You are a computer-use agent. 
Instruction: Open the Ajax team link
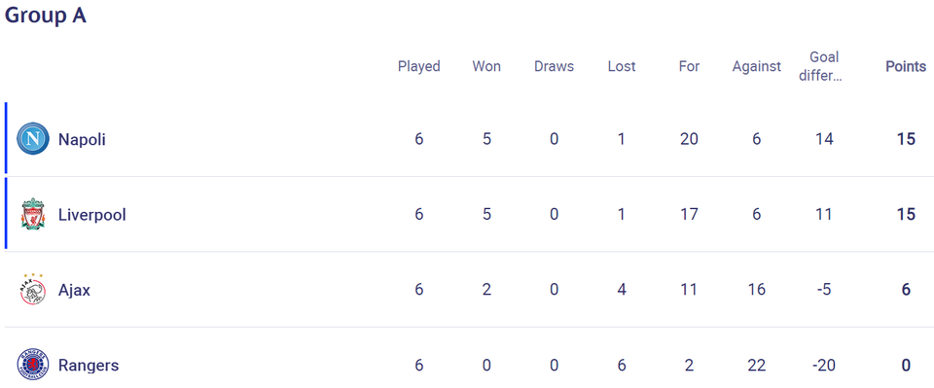click(75, 291)
